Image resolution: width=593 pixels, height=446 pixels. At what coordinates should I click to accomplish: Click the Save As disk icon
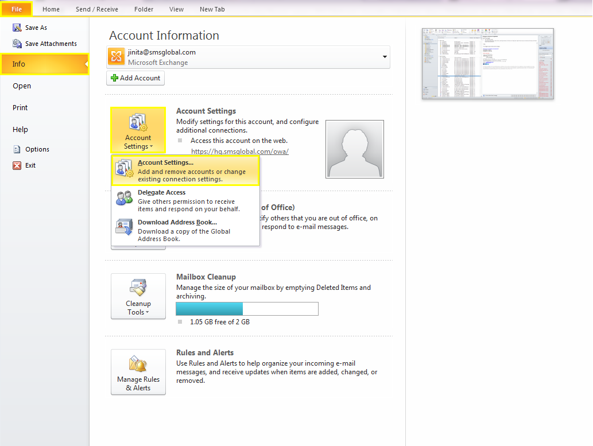[17, 28]
